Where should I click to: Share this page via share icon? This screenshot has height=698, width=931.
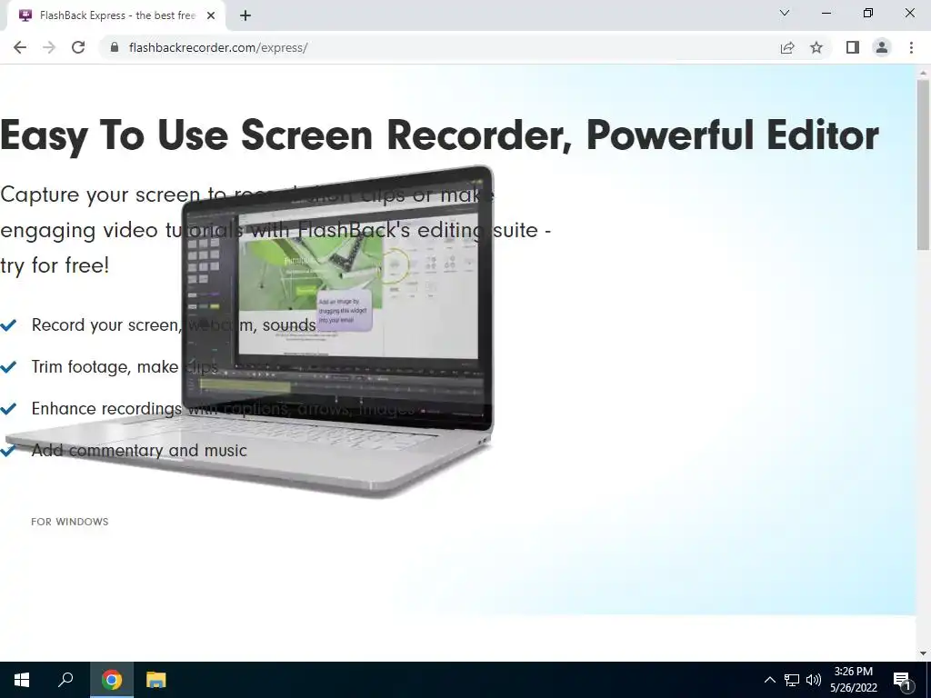click(787, 47)
